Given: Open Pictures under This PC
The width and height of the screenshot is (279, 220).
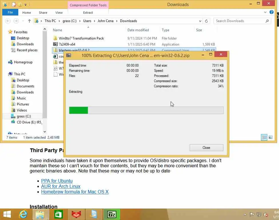Looking at the screenshot, I should pyautogui.click(x=23, y=104).
